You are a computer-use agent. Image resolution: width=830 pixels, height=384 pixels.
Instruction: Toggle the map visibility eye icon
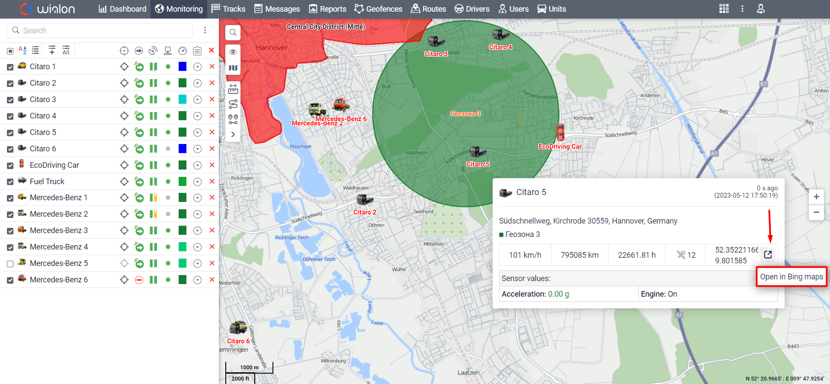point(233,52)
